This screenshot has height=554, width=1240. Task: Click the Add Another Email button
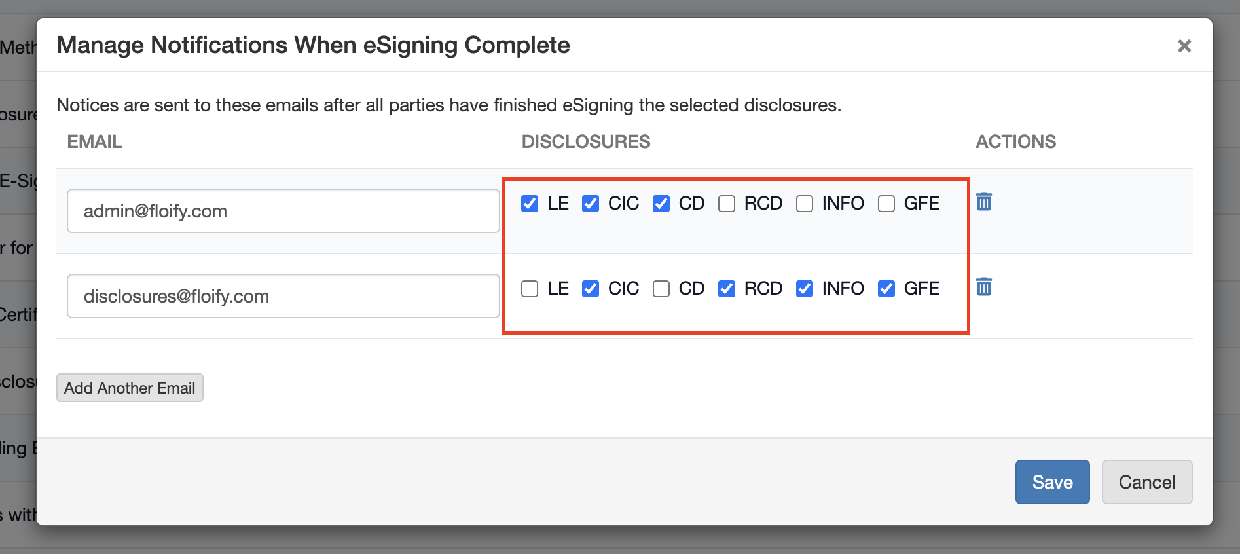click(x=130, y=388)
